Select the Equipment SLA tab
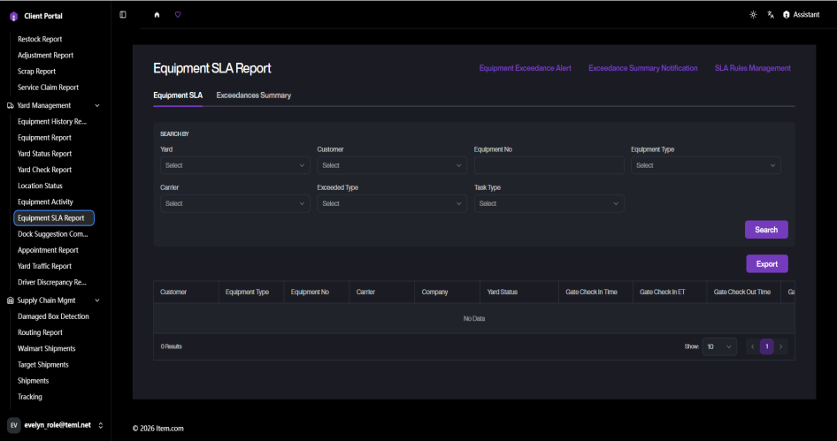Screen dimensions: 837x441 tap(178, 95)
